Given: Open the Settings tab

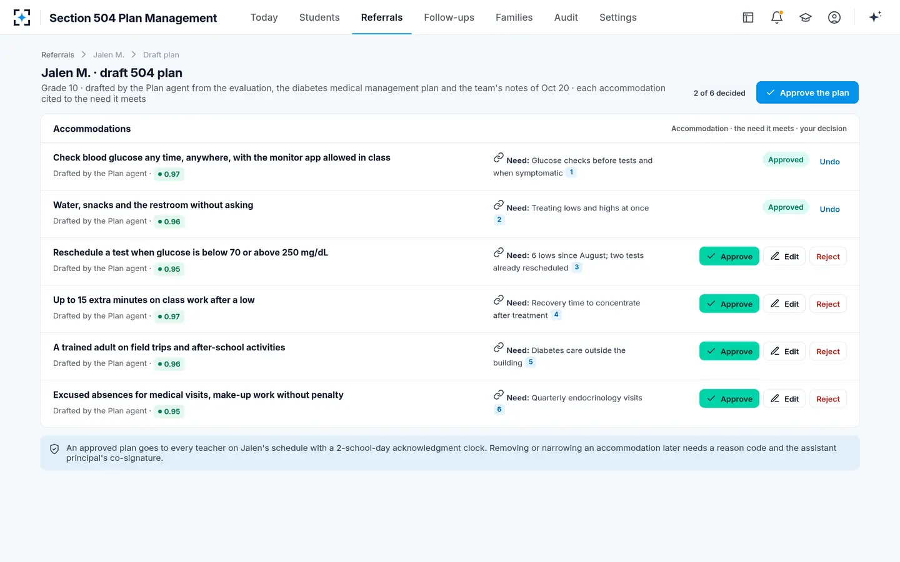Looking at the screenshot, I should click(618, 17).
